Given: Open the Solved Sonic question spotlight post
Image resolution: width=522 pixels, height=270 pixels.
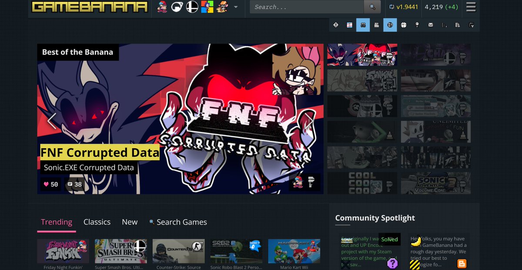Looking at the screenshot, I should [369, 251].
